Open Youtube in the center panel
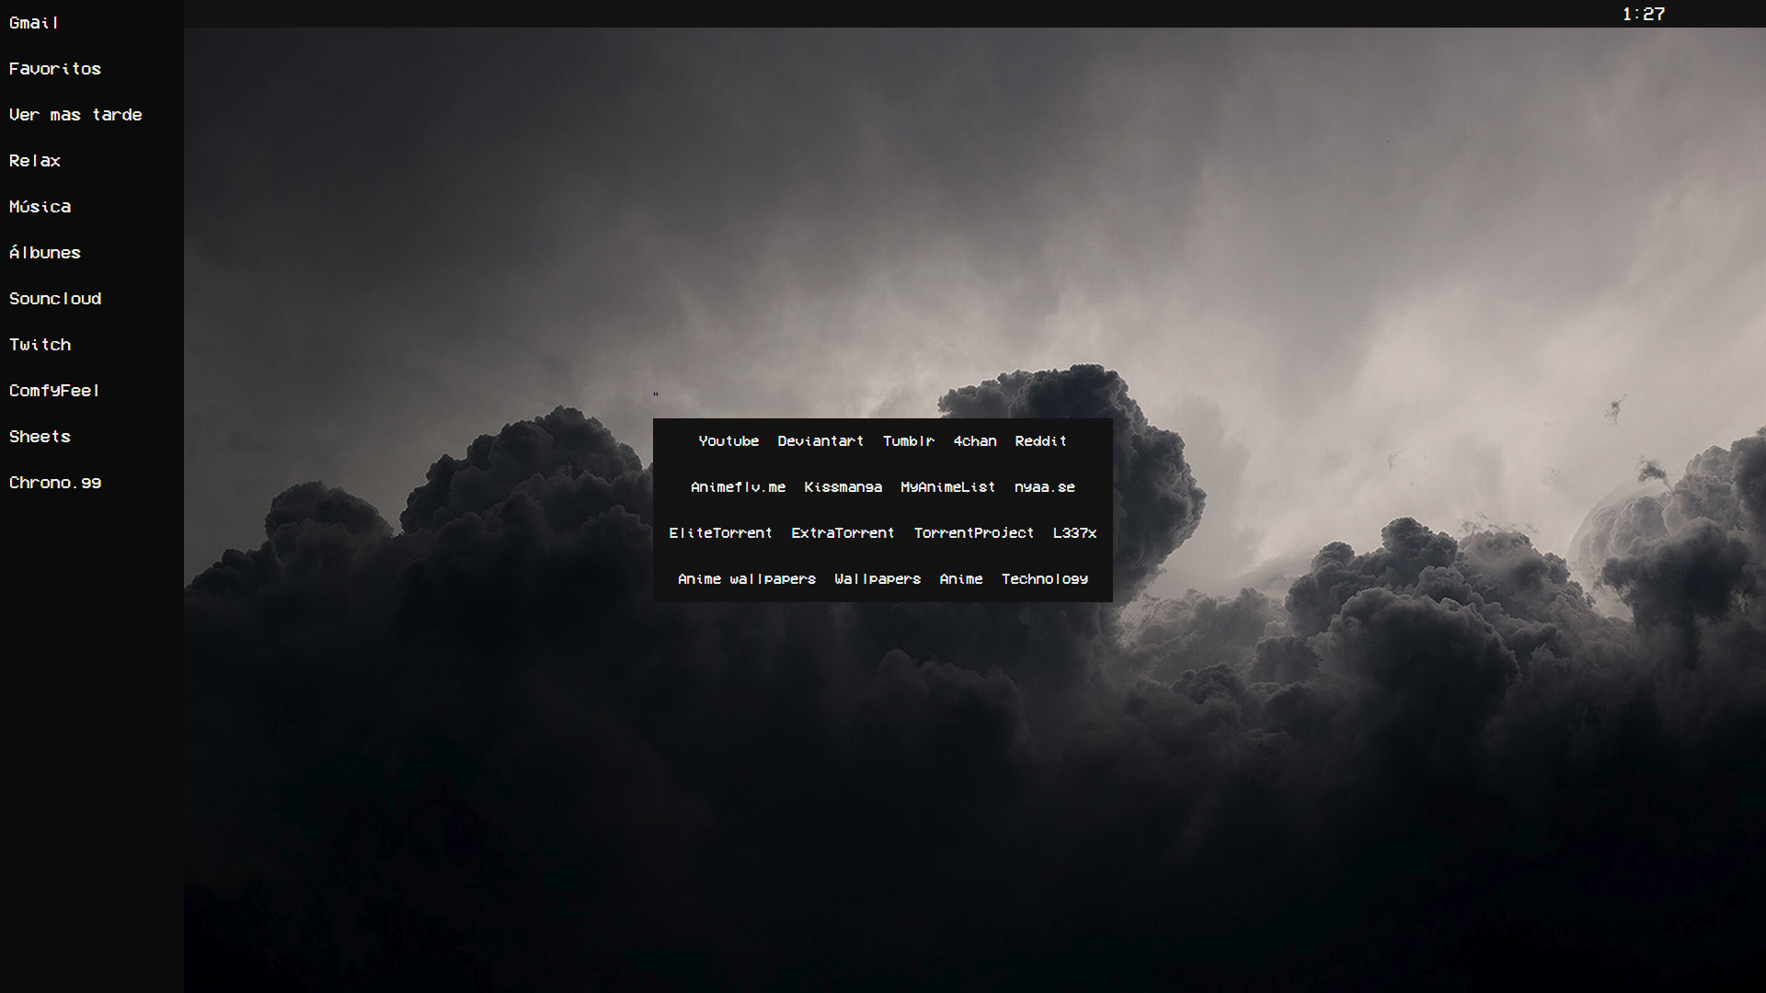 [728, 441]
